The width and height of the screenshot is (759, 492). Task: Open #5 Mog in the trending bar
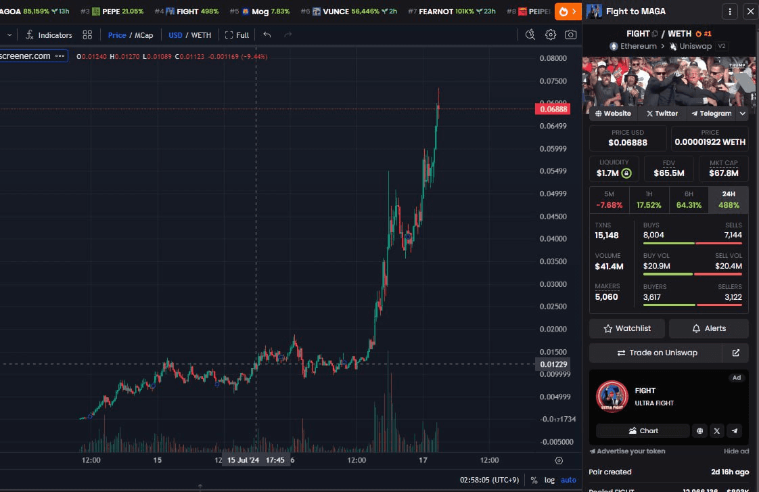pyautogui.click(x=260, y=11)
